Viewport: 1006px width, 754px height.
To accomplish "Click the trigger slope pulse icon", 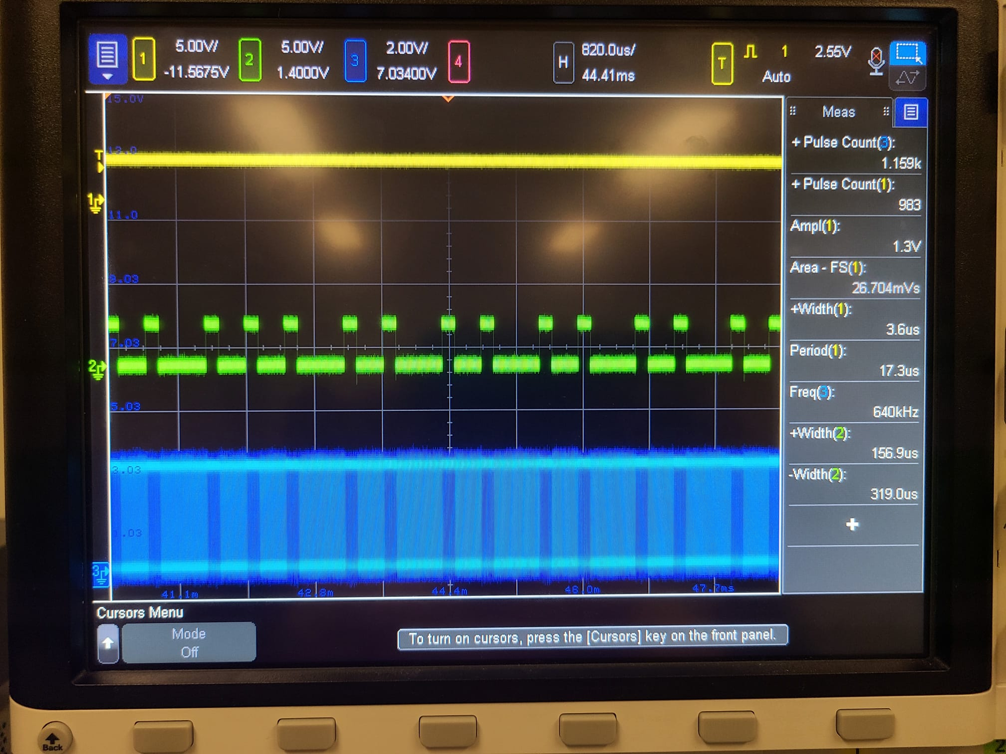I will (751, 51).
